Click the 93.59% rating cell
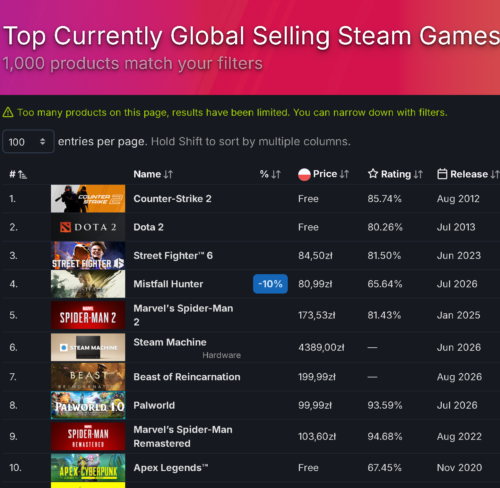 click(385, 405)
